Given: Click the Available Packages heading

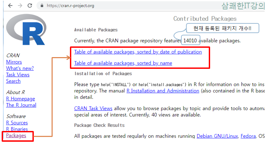Looking at the screenshot, I should pyautogui.click(x=96, y=30).
